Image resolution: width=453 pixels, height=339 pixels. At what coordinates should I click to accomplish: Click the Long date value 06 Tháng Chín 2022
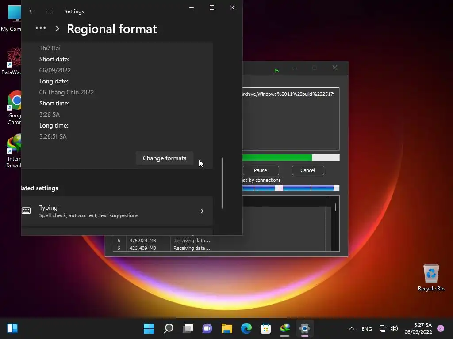pyautogui.click(x=66, y=92)
